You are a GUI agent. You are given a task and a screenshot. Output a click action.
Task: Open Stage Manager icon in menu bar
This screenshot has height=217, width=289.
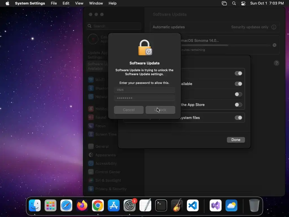coord(224,3)
